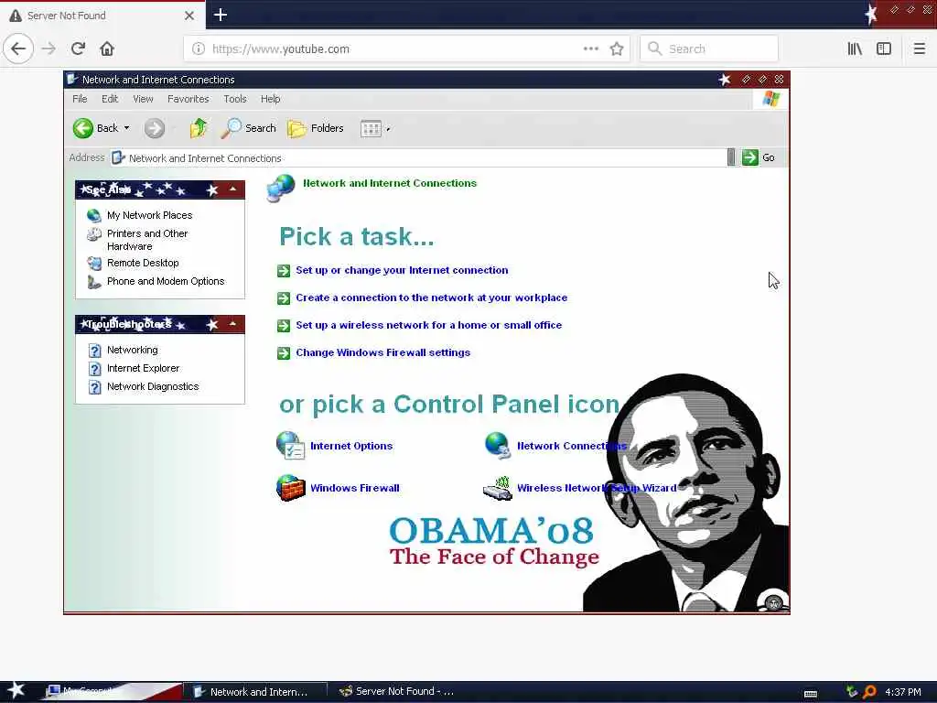Screen dimensions: 937x703
Task: Open the Views dropdown button
Action: click(x=374, y=128)
